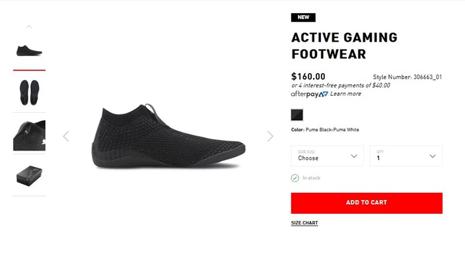This screenshot has width=465, height=264.
Task: Expand size dropdown using its chevron arrow
Action: tap(354, 156)
